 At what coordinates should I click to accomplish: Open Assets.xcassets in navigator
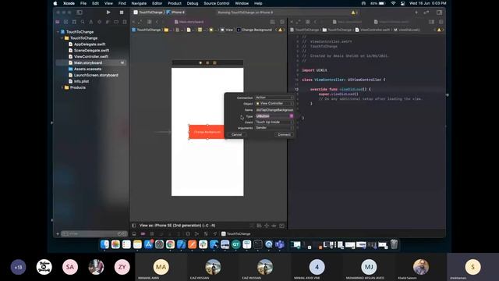point(85,69)
